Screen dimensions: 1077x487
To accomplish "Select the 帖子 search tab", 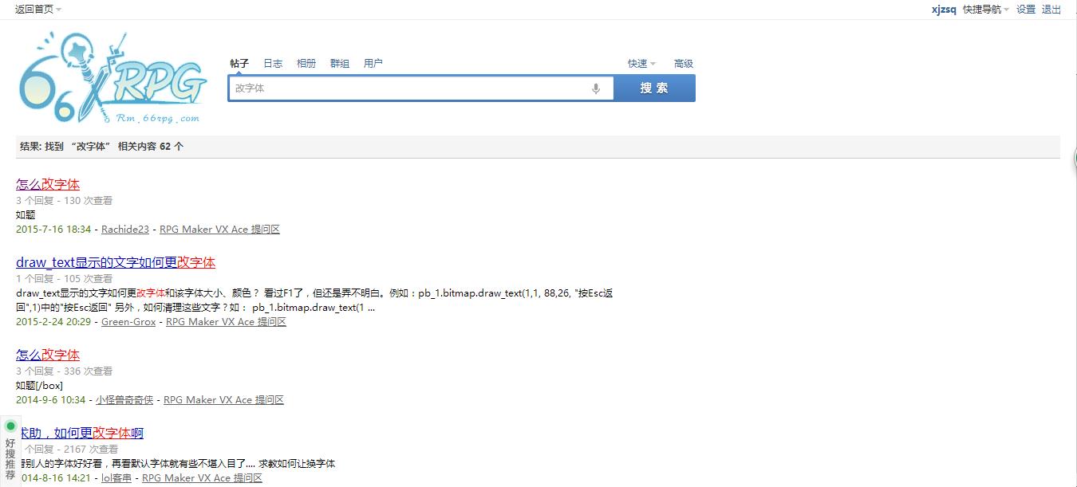I will [239, 64].
